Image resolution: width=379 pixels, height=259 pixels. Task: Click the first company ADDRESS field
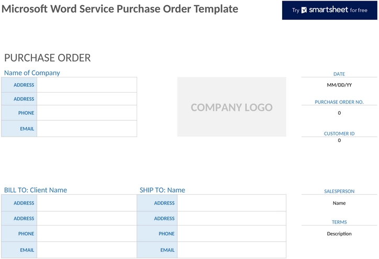click(x=87, y=85)
